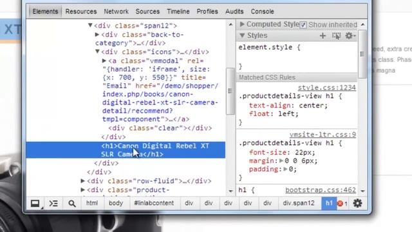This screenshot has height=232, width=412.
Task: Switch to the Console tab
Action: pyautogui.click(x=262, y=12)
